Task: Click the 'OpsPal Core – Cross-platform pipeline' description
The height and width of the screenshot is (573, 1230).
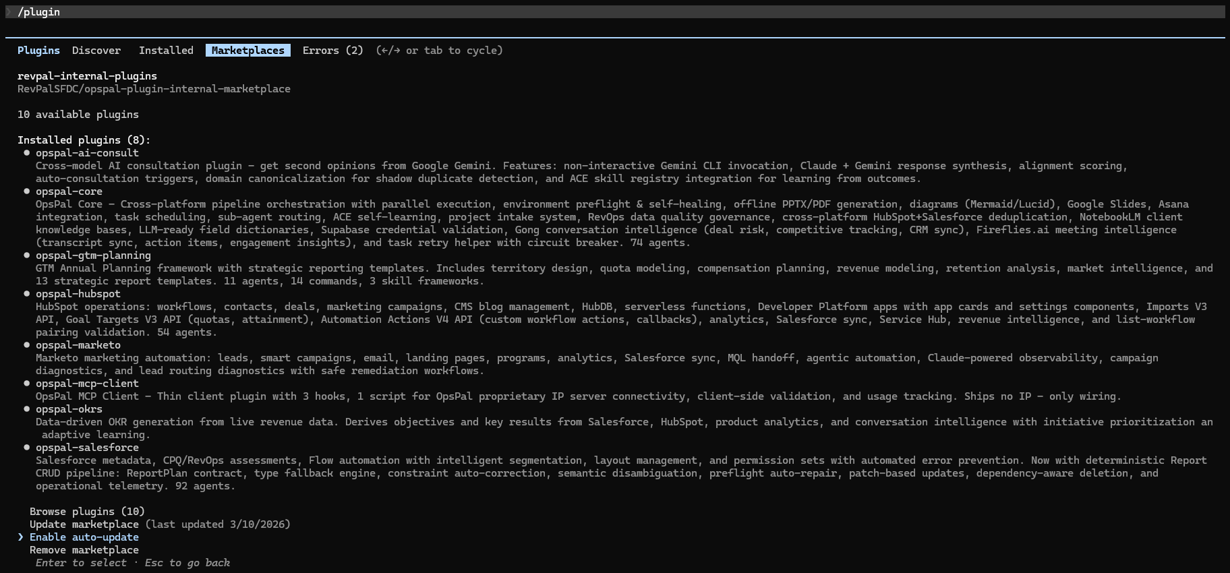Action: point(612,224)
